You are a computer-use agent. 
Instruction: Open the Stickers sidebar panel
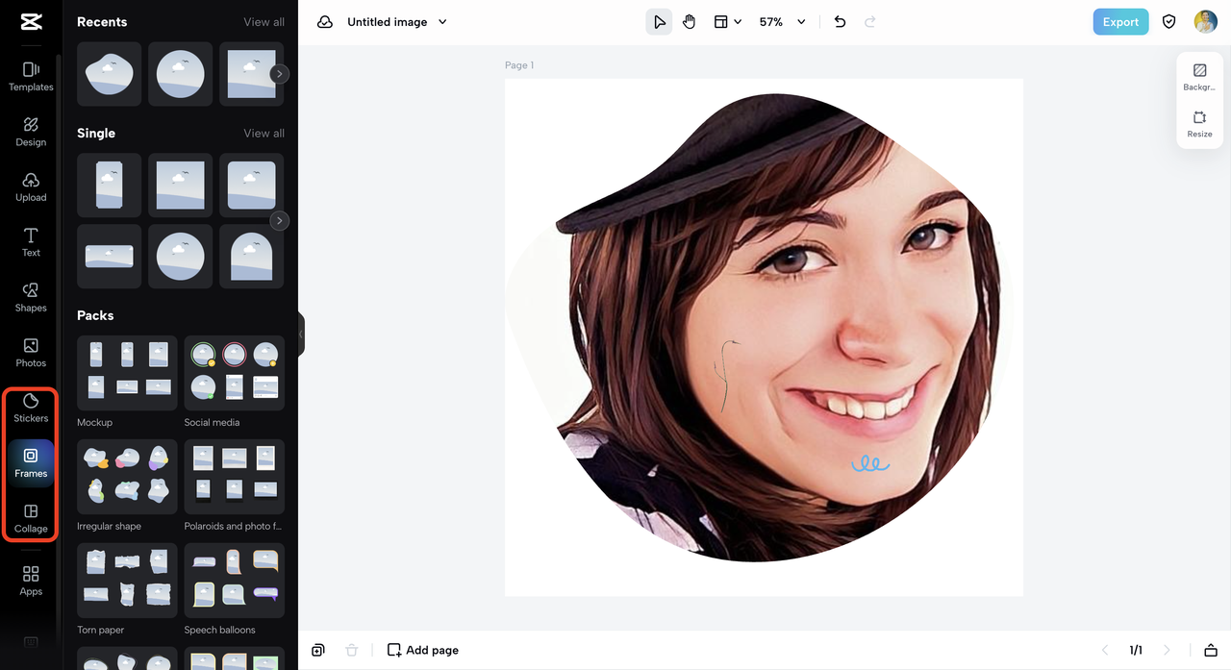click(31, 408)
